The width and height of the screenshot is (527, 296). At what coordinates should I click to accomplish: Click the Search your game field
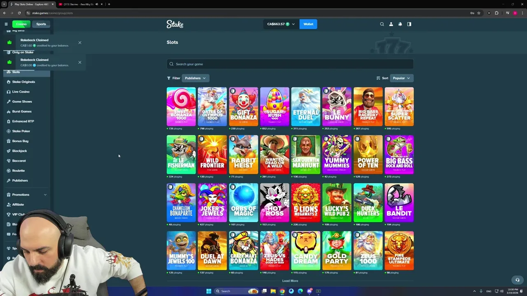pos(290,64)
